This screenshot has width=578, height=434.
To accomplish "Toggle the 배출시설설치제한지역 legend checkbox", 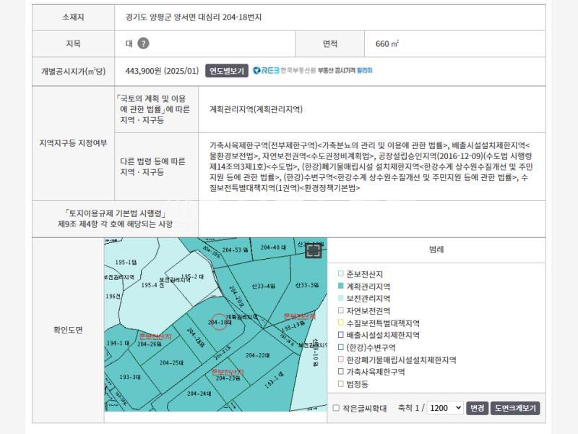I will 340,335.
